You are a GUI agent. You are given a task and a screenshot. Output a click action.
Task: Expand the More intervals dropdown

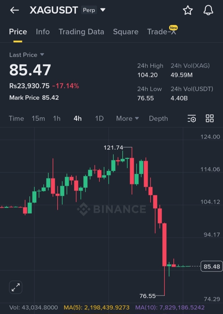point(127,118)
